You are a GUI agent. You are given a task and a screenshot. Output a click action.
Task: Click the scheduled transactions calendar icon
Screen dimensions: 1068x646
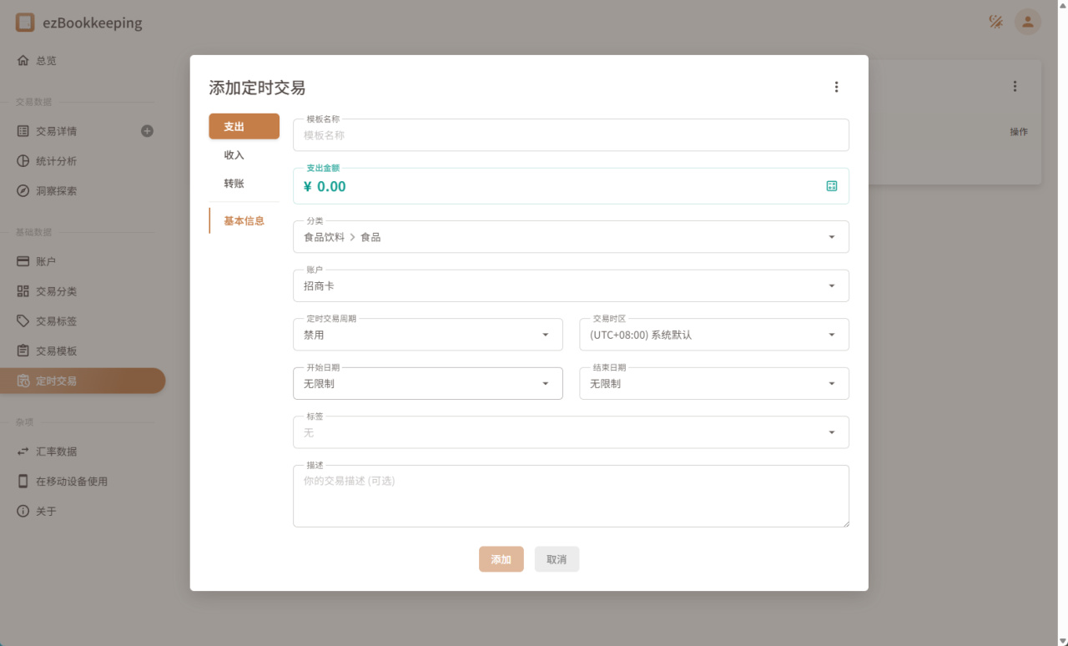(23, 381)
